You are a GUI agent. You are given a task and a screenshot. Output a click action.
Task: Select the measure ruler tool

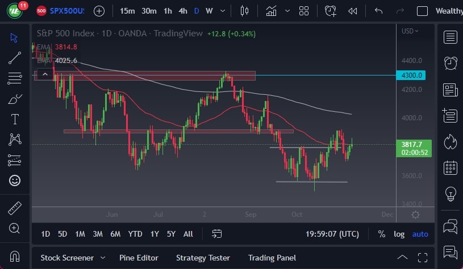[15, 208]
